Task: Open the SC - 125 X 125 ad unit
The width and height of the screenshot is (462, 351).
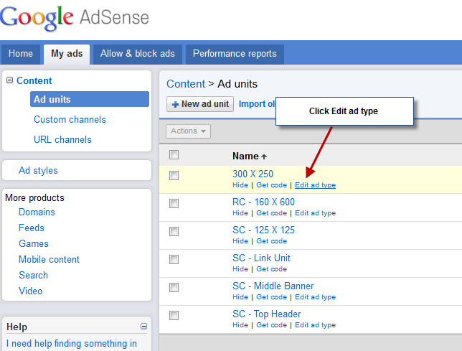Action: click(263, 230)
